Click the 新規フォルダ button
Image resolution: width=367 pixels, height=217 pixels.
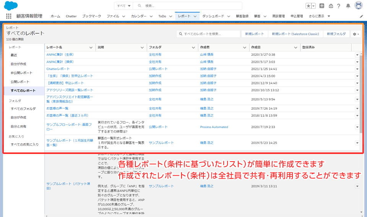[336, 34]
